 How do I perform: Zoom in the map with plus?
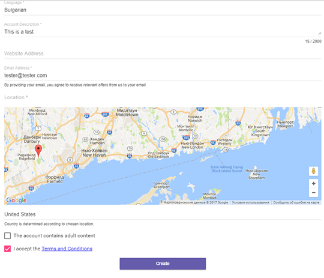pyautogui.click(x=313, y=184)
